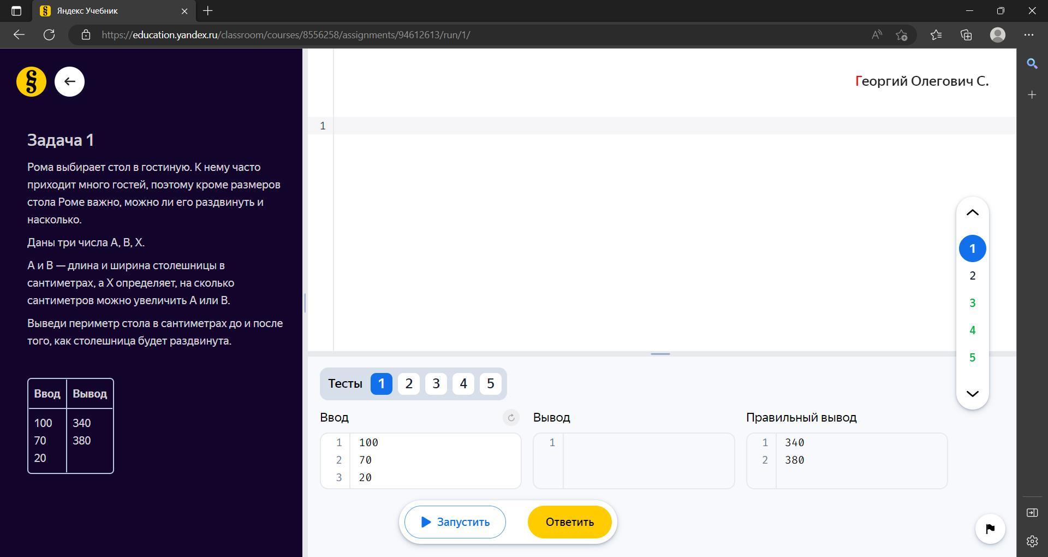The image size is (1048, 557).
Task: Select test tab 2
Action: tap(409, 384)
